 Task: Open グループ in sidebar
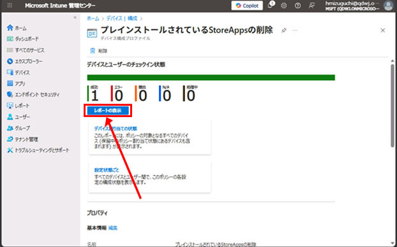19,128
